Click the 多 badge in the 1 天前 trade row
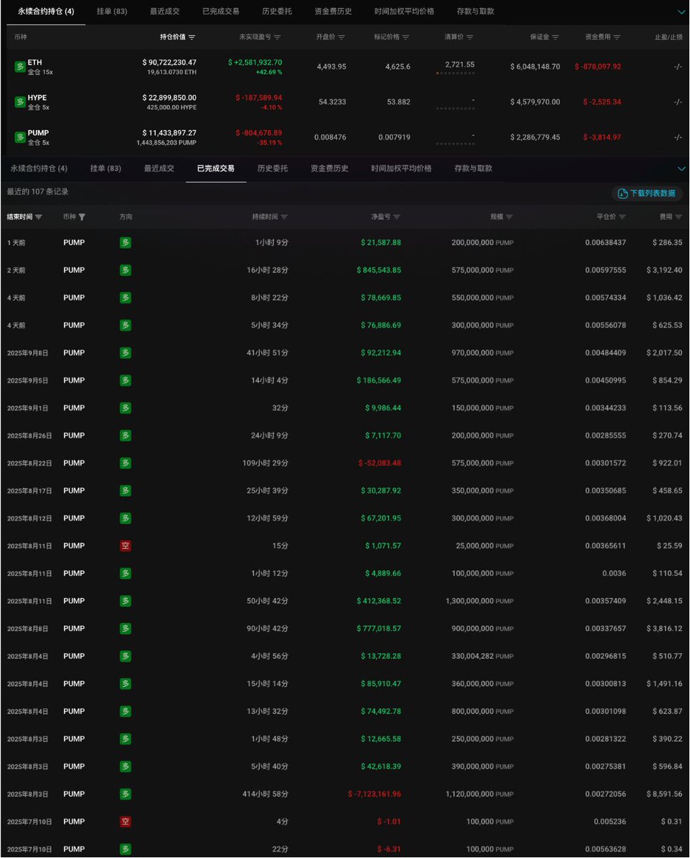Viewport: 690px width, 858px height. 126,242
